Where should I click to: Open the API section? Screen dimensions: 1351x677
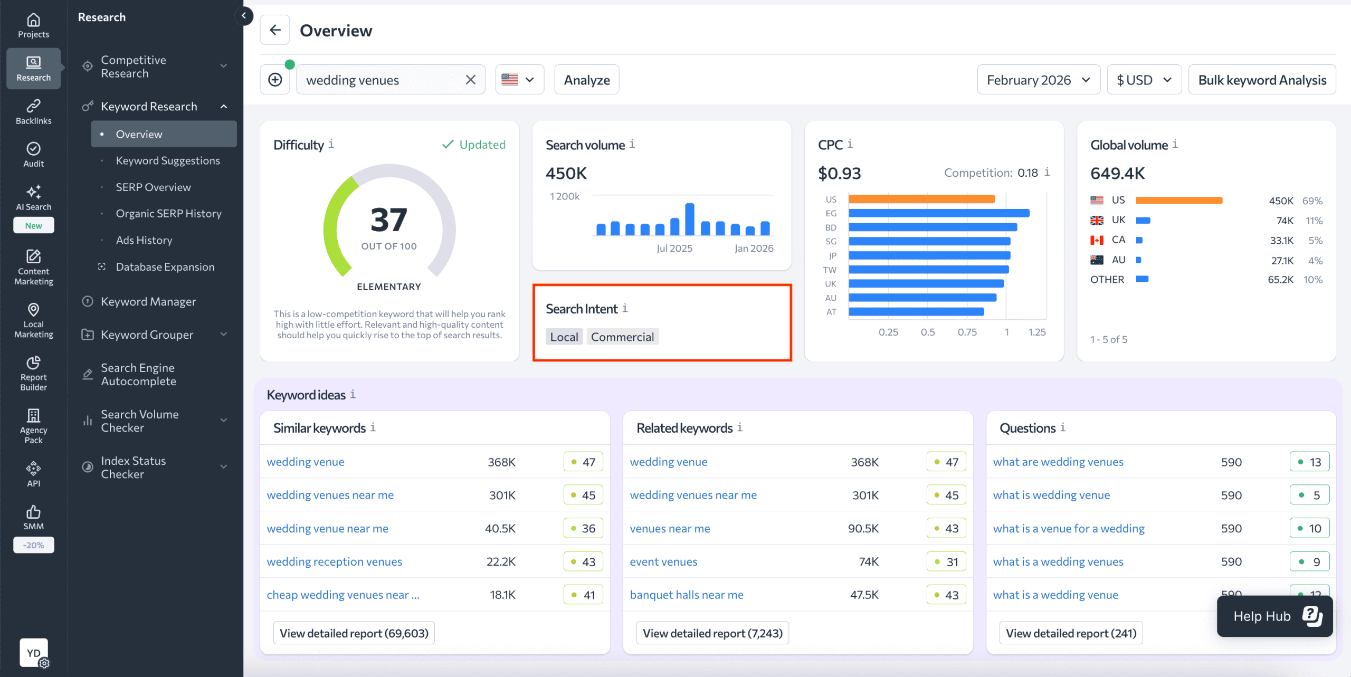33,473
